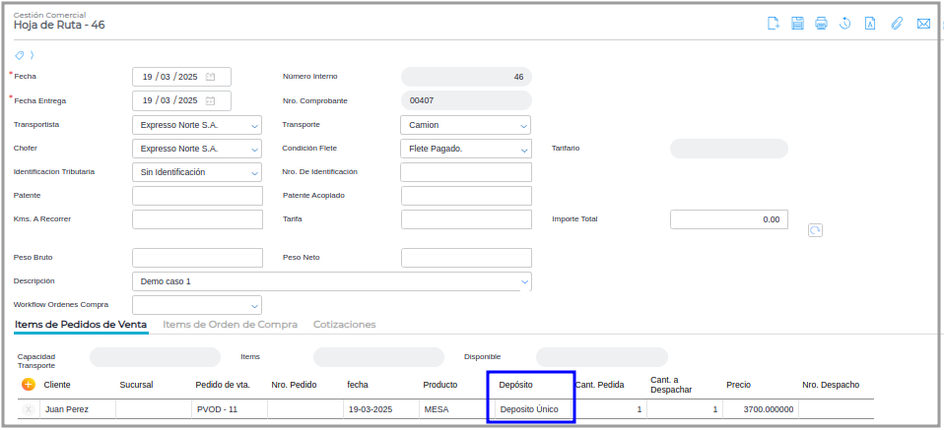Click the Disponible summary field
Screen dimensions: 944x430
(602, 357)
